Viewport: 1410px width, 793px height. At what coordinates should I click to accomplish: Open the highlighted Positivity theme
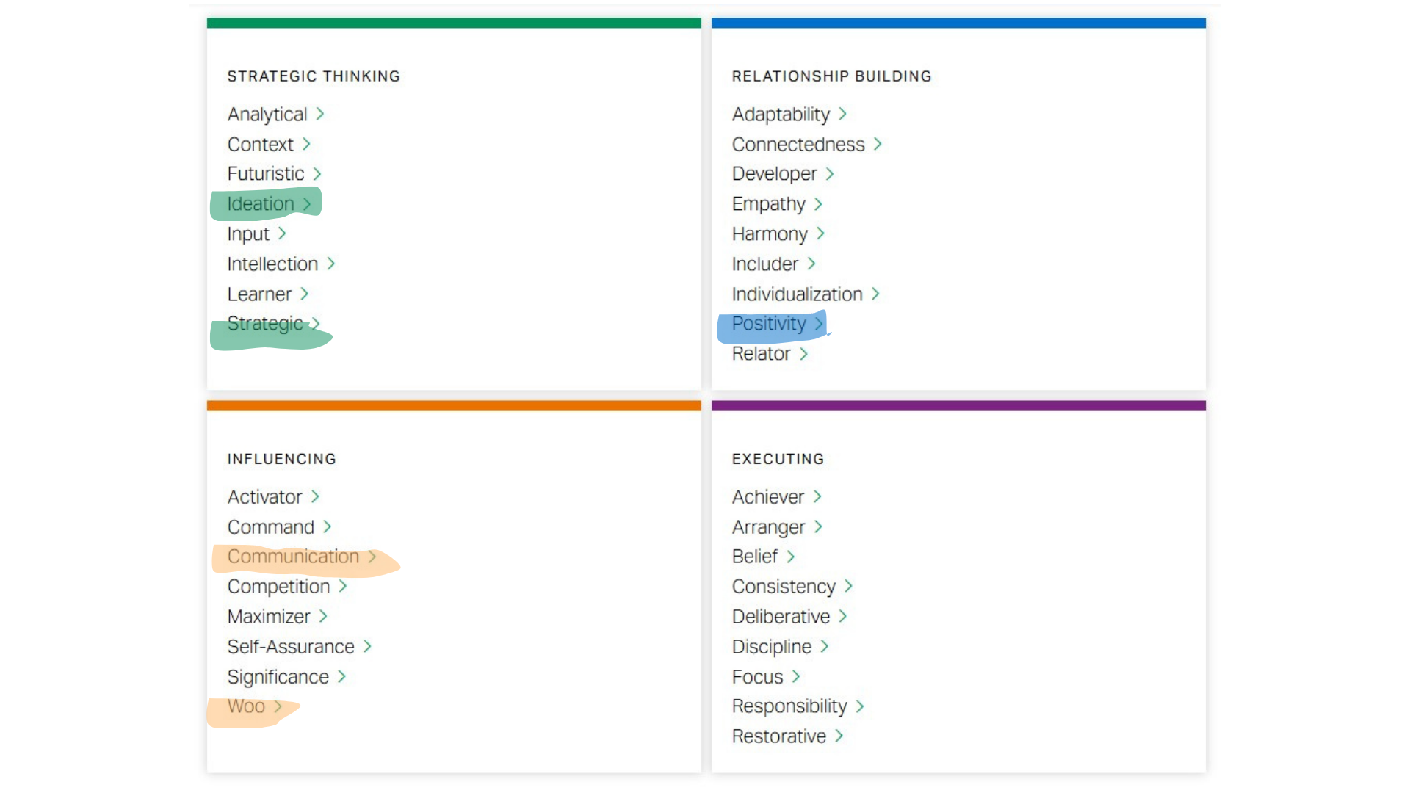click(769, 324)
